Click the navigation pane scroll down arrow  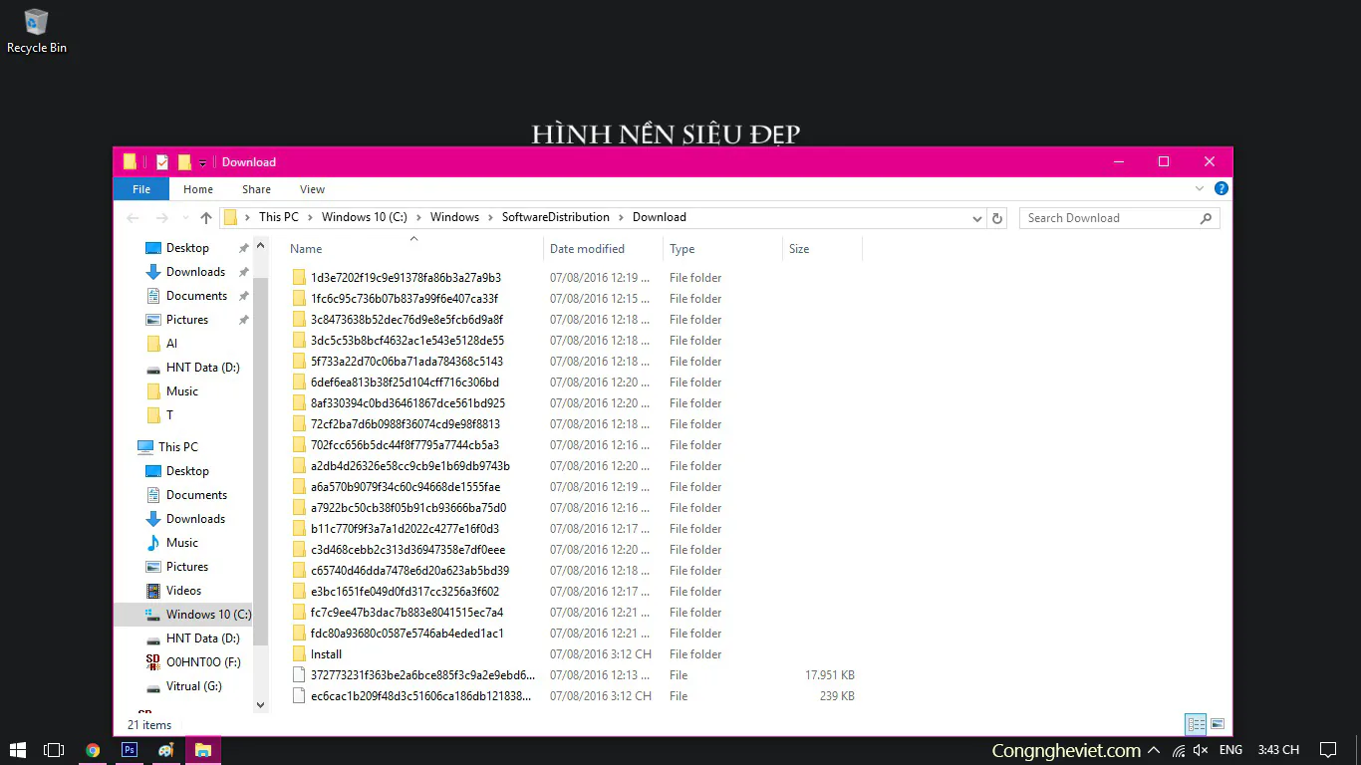coord(261,704)
